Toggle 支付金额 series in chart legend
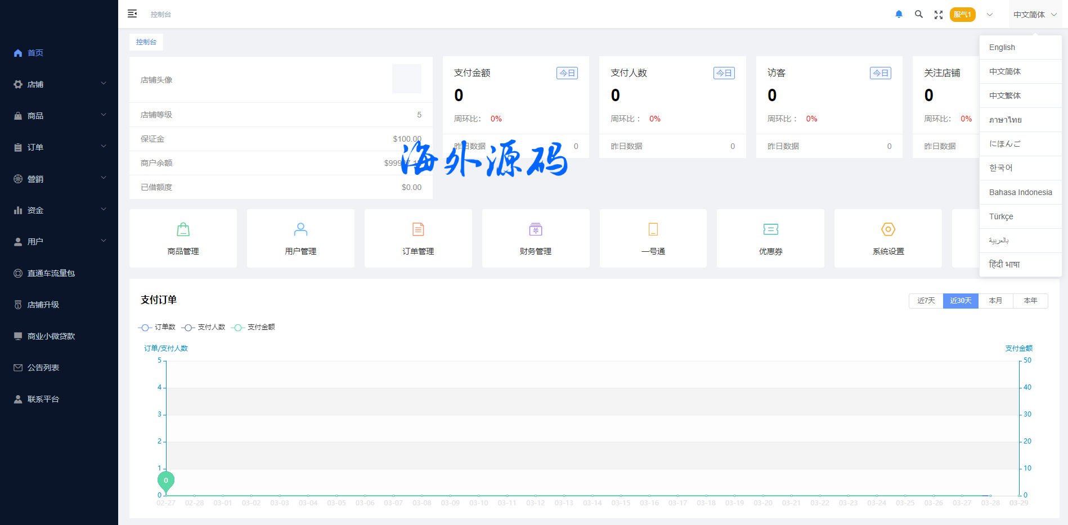 [253, 327]
